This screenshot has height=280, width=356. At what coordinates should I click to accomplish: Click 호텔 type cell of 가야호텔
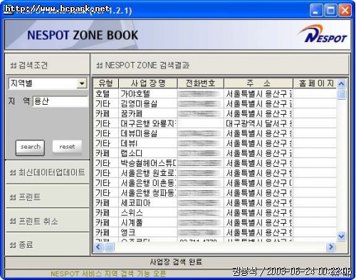pos(106,94)
